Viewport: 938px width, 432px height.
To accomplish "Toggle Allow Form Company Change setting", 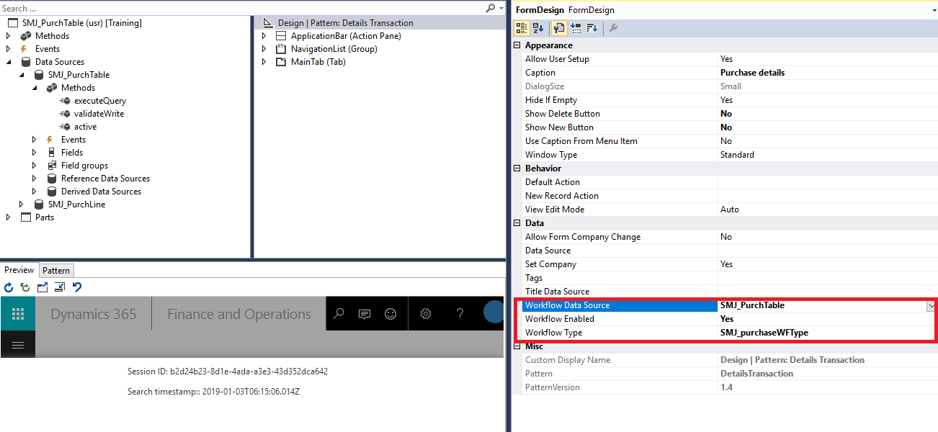I will (728, 236).
